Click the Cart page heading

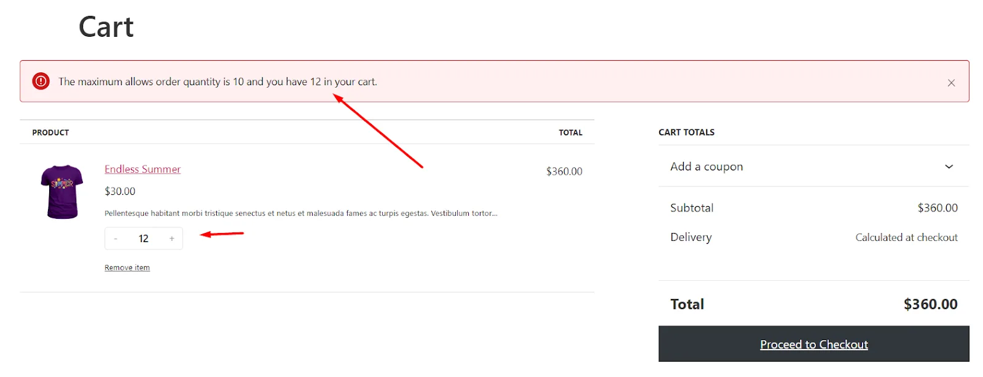[x=106, y=27]
